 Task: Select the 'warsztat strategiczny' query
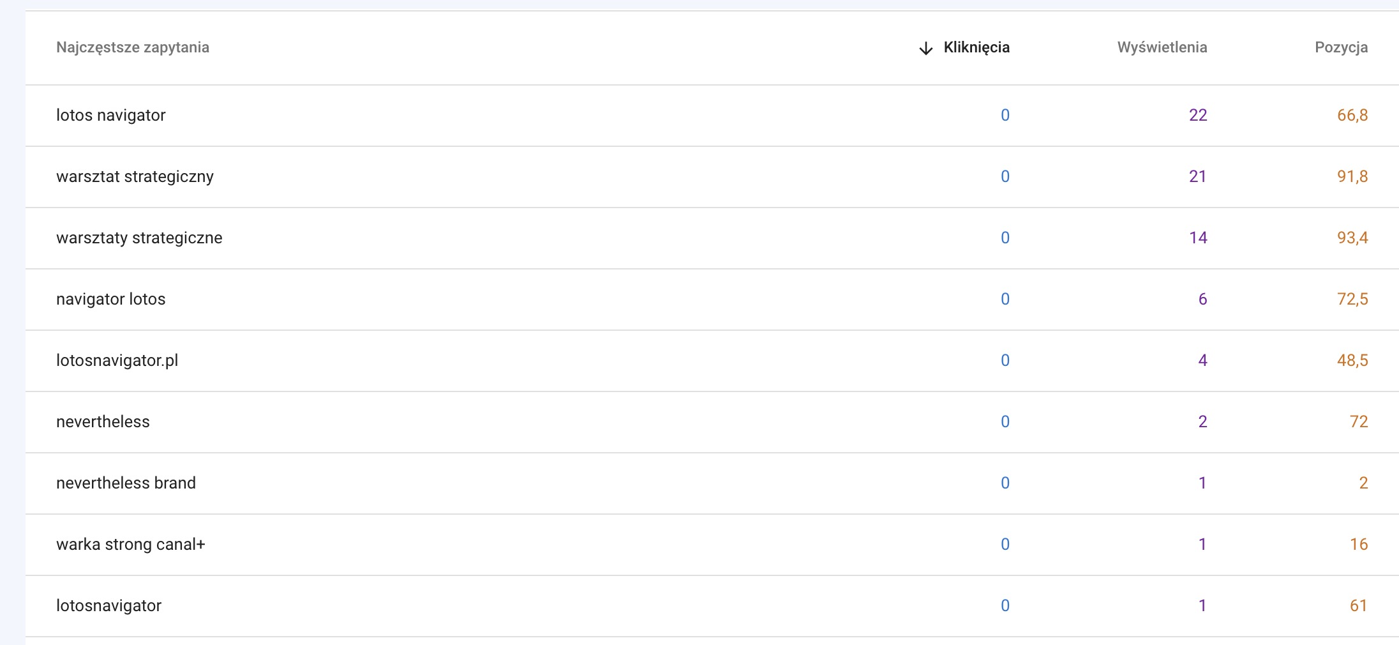point(135,176)
